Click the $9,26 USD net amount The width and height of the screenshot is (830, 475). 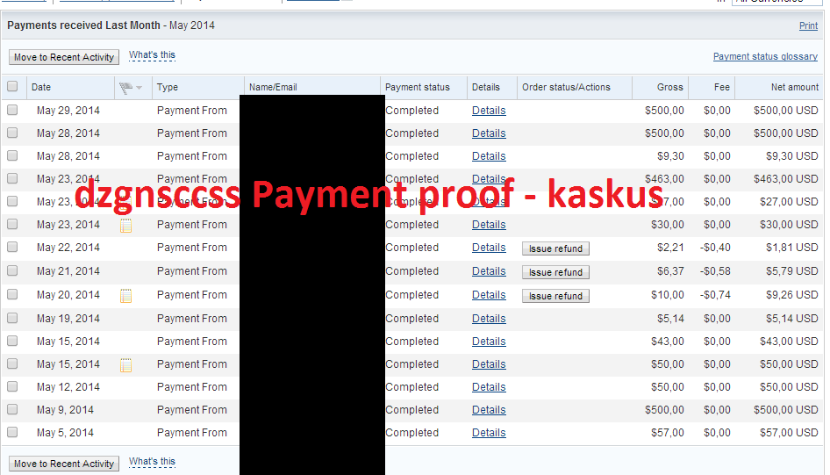click(x=792, y=295)
